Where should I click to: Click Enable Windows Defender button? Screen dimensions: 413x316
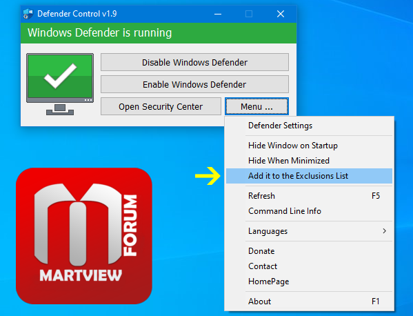[194, 84]
